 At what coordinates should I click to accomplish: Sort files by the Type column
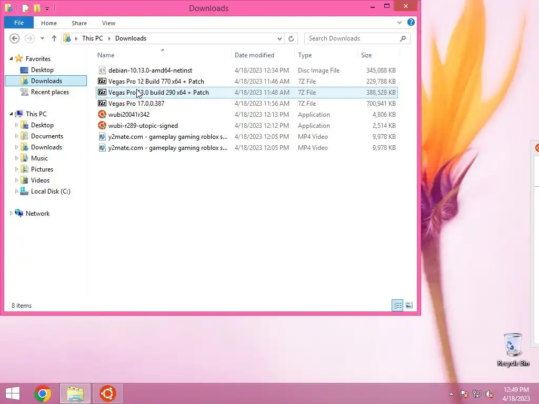click(x=305, y=55)
